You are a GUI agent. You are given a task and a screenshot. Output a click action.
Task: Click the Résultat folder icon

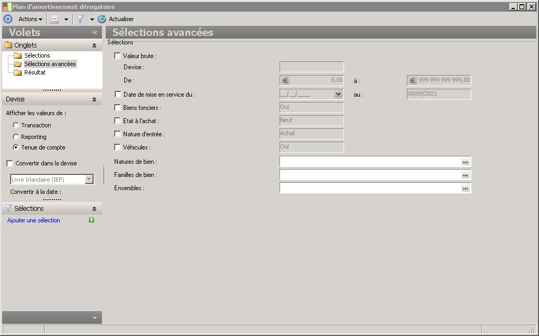(17, 72)
